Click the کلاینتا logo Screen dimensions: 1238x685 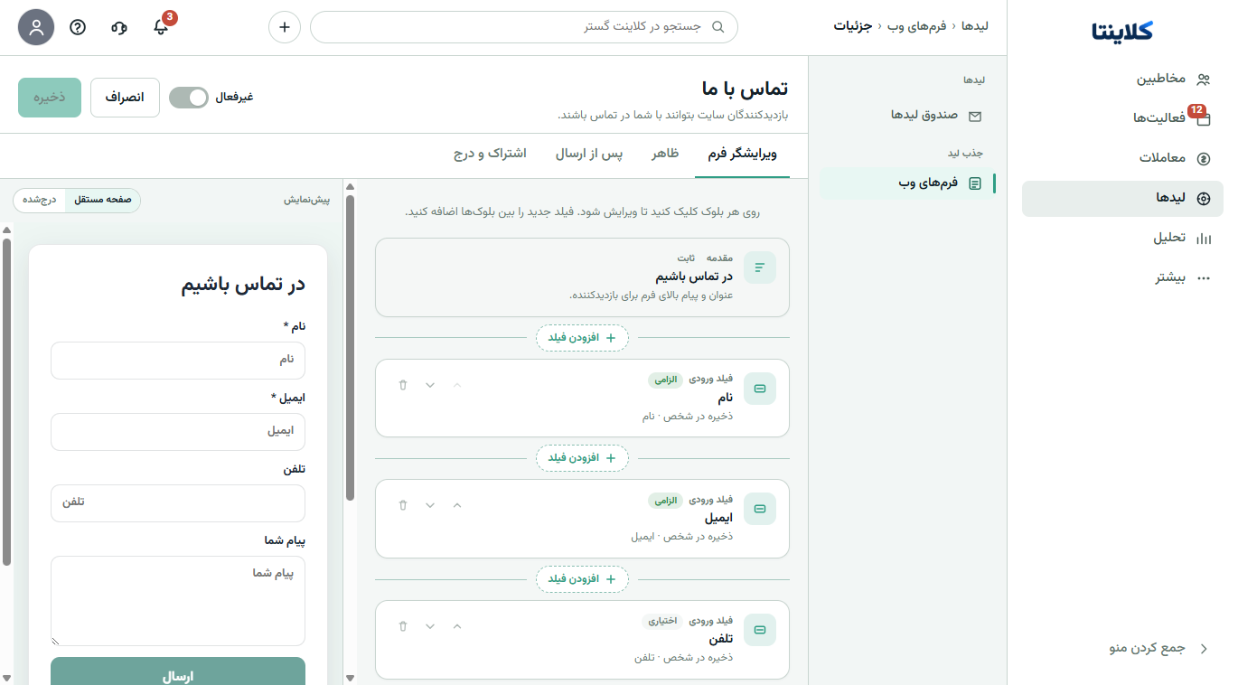click(1122, 31)
